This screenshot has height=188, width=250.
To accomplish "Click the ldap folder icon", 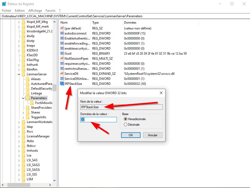I will coord(23,126).
